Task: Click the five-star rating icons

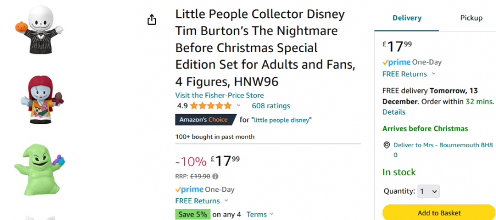Action: (210, 105)
